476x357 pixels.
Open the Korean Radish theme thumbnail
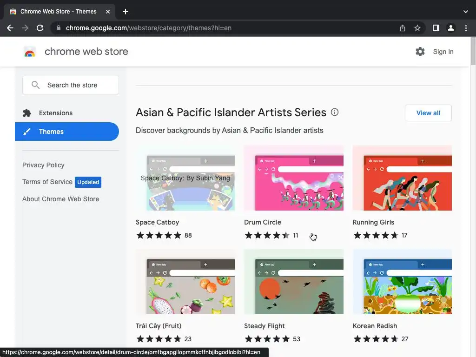[x=402, y=282]
